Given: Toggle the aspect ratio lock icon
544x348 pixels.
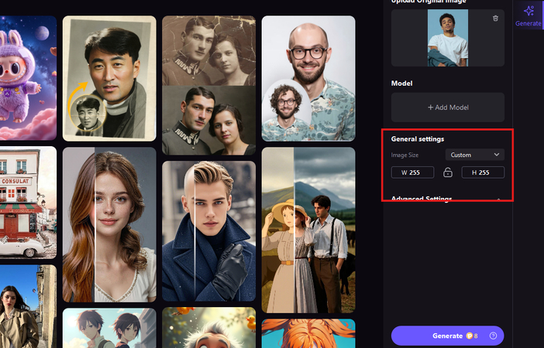Looking at the screenshot, I should click(x=448, y=172).
